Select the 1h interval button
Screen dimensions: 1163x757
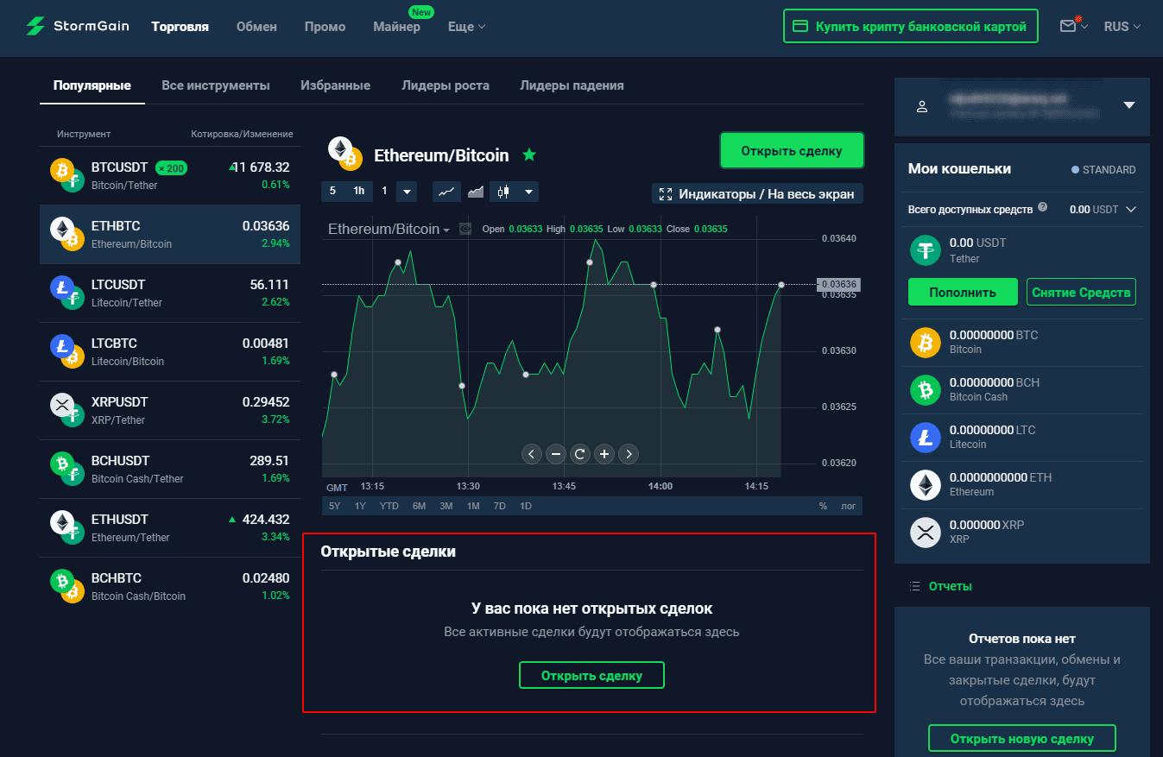pyautogui.click(x=358, y=192)
